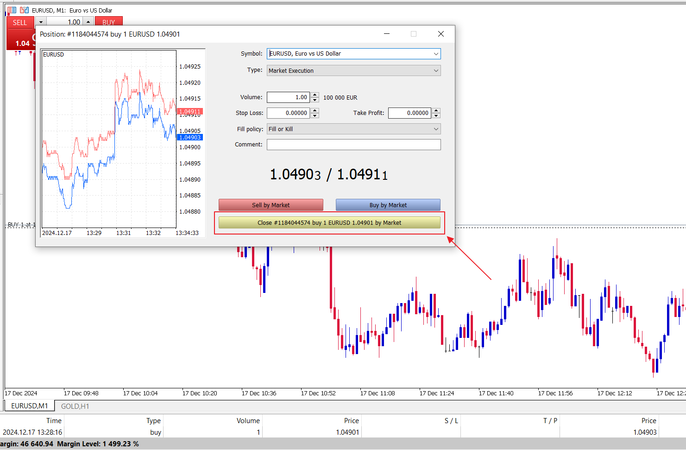The height and width of the screenshot is (450, 686).
Task: Click the red BUY quick-trade button
Action: (x=109, y=22)
